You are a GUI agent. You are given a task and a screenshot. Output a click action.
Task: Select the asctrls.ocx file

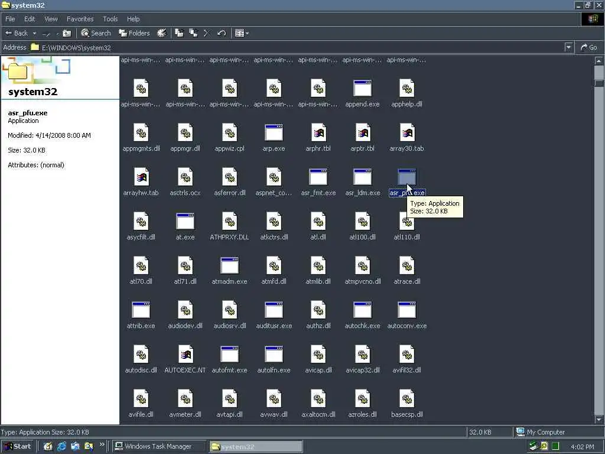click(x=185, y=182)
